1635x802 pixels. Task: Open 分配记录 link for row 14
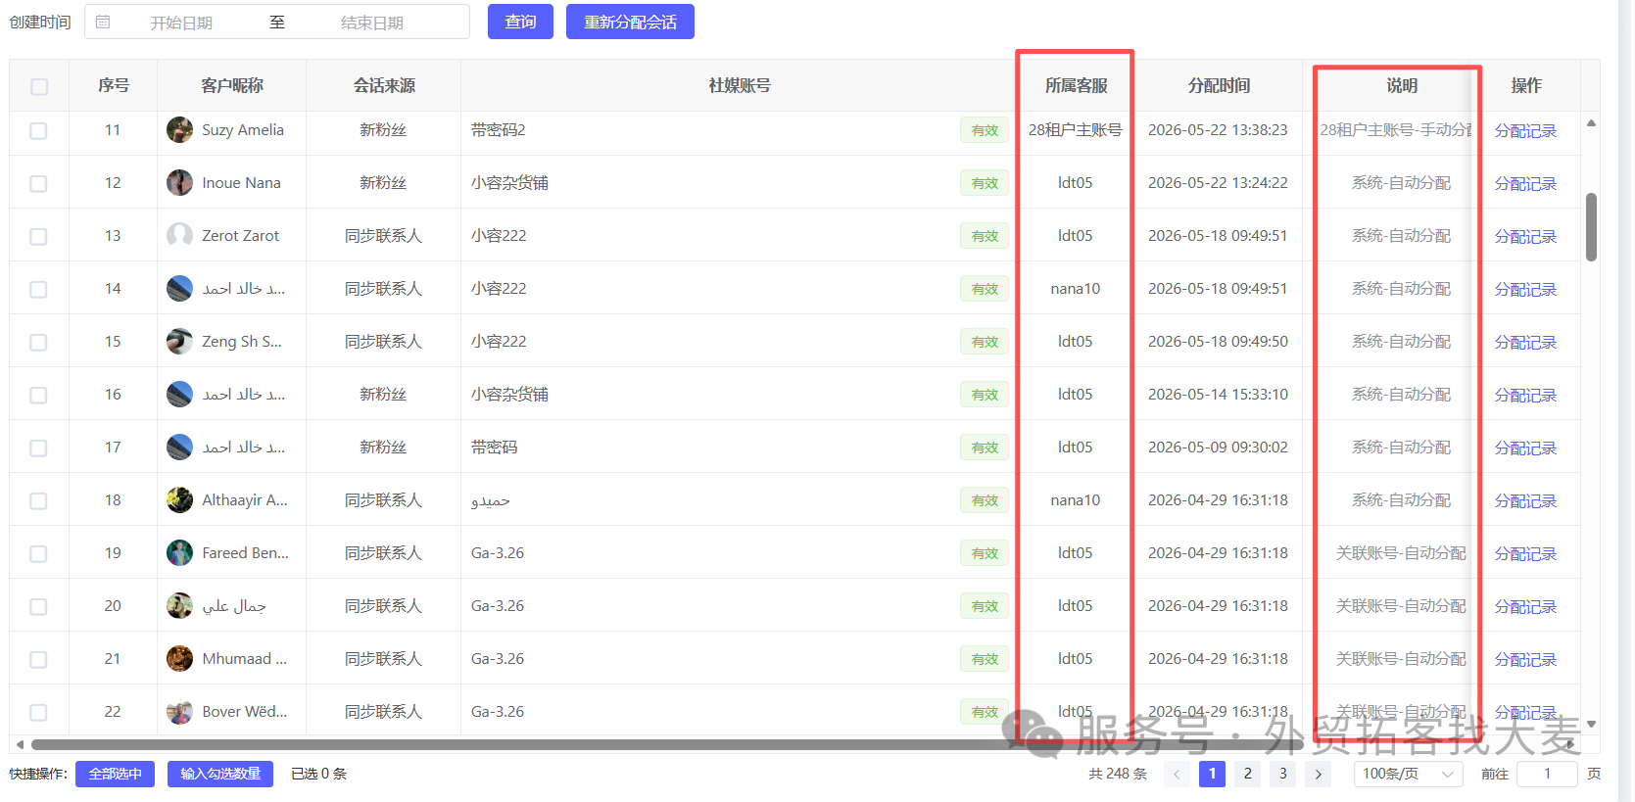1525,289
